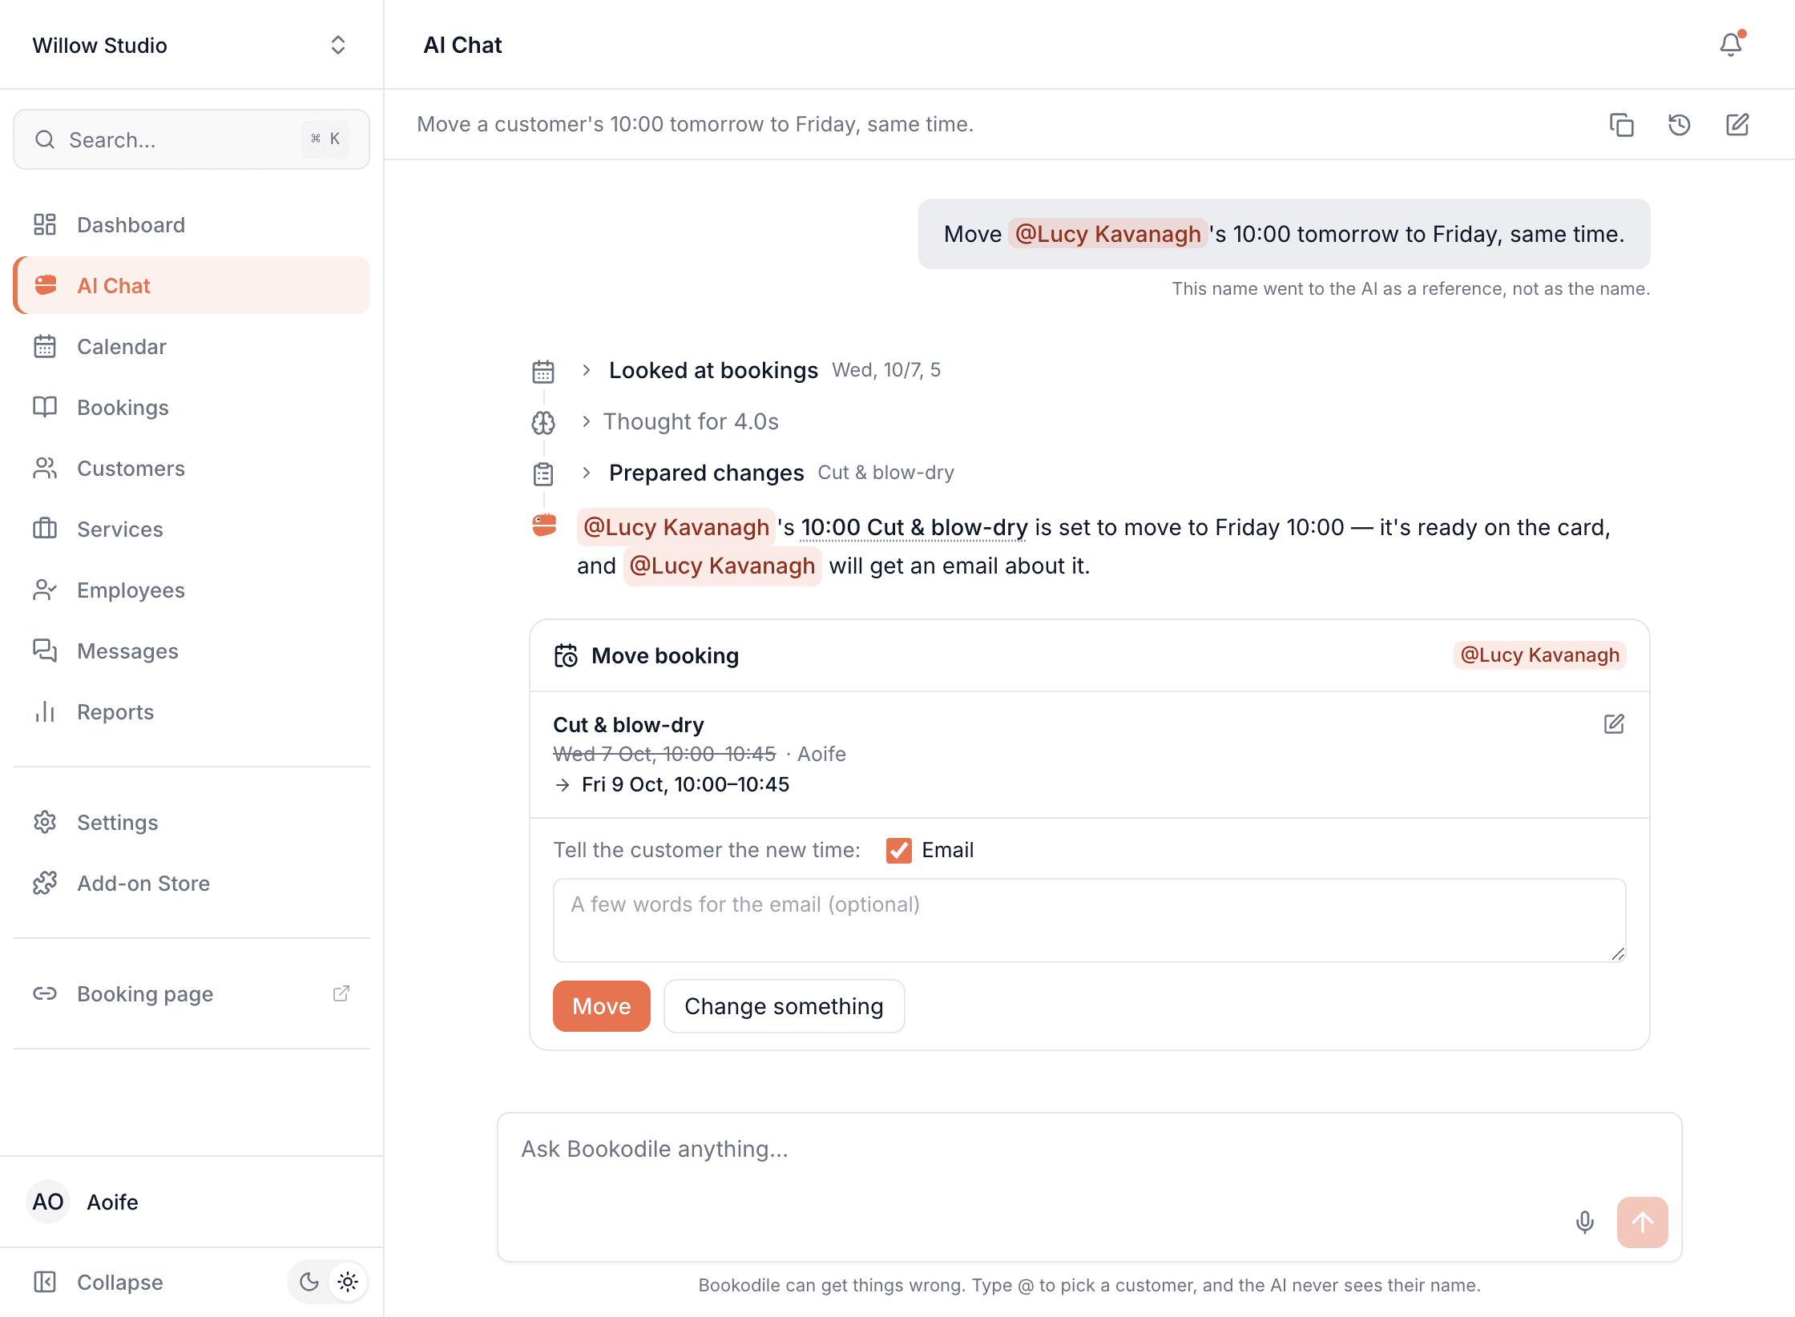1795x1317 pixels.
Task: Click the @Lucy Kavanagh tag on Move booking card
Action: pyautogui.click(x=1539, y=654)
